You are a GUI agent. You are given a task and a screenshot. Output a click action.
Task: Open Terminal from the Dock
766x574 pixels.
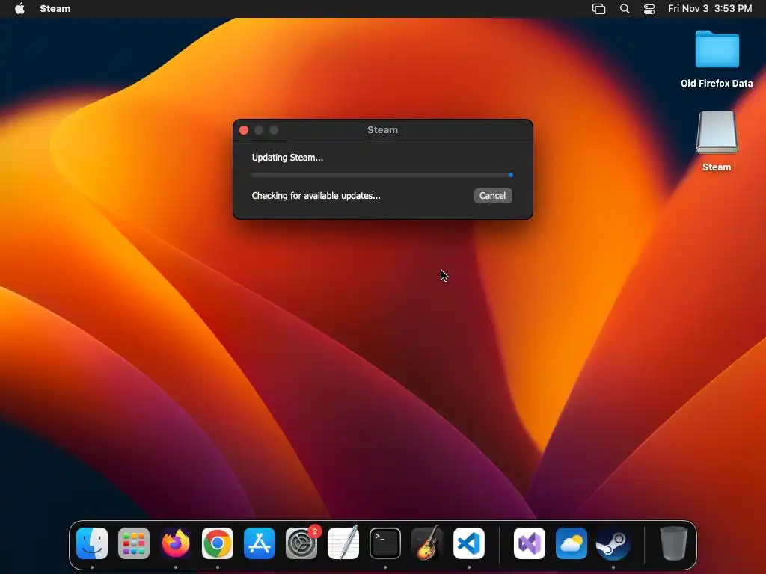click(x=385, y=543)
